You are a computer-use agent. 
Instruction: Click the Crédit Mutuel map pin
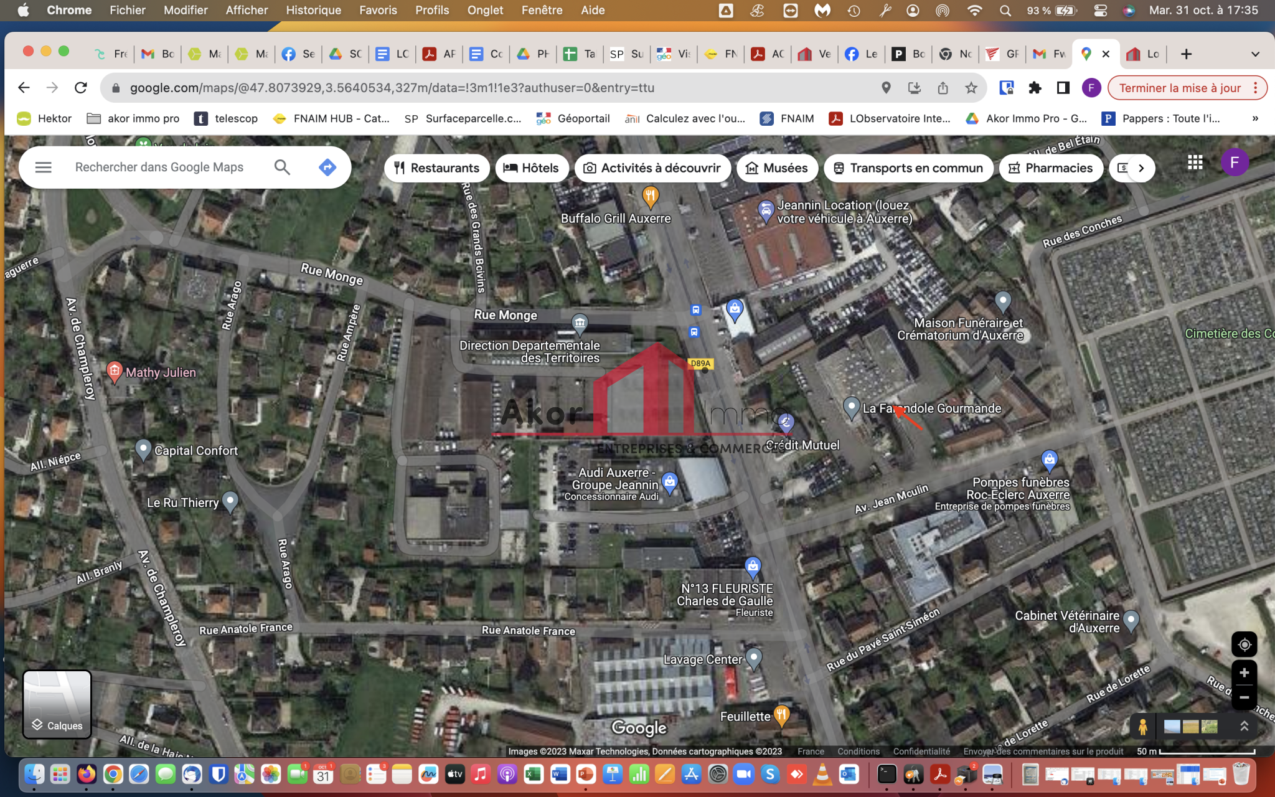(786, 423)
